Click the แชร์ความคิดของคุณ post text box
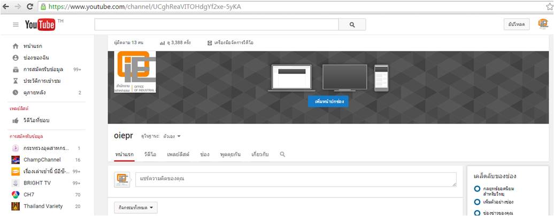 click(296, 179)
